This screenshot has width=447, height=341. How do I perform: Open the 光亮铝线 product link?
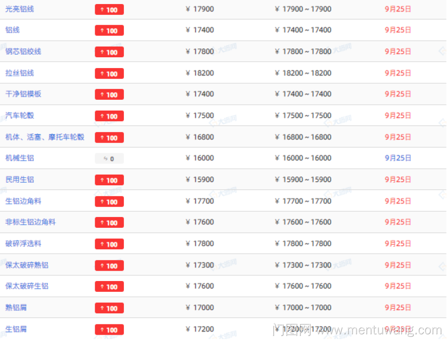tap(20, 9)
